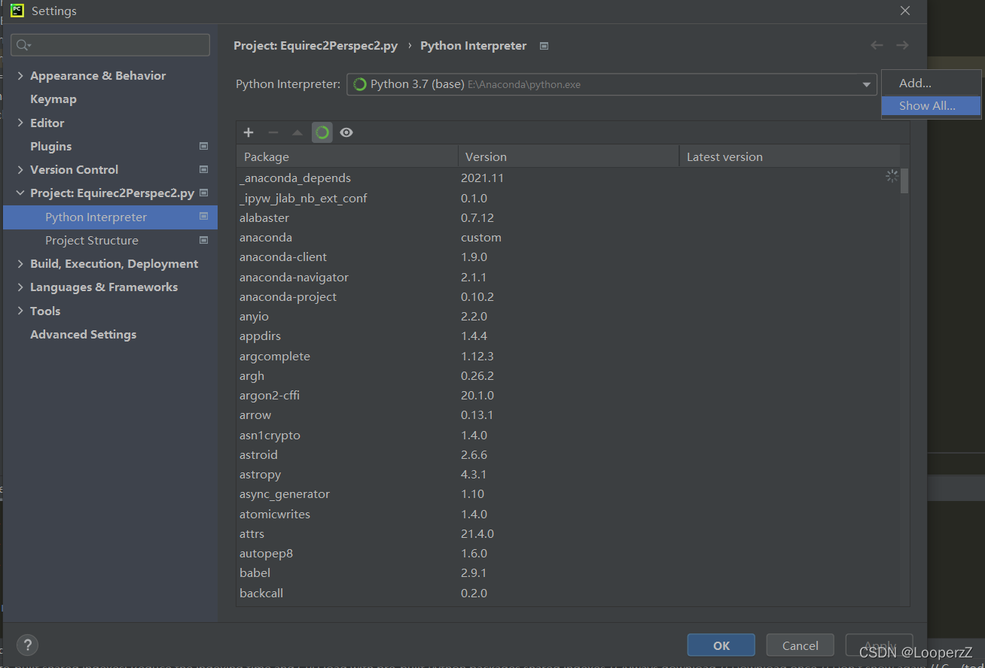The height and width of the screenshot is (668, 985).
Task: Select Project Structure in the tree
Action: point(92,241)
